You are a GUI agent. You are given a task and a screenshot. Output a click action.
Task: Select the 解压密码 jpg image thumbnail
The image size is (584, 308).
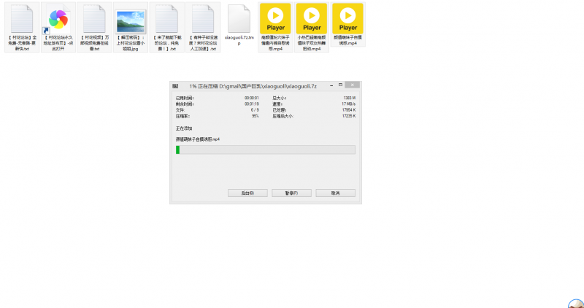point(130,20)
